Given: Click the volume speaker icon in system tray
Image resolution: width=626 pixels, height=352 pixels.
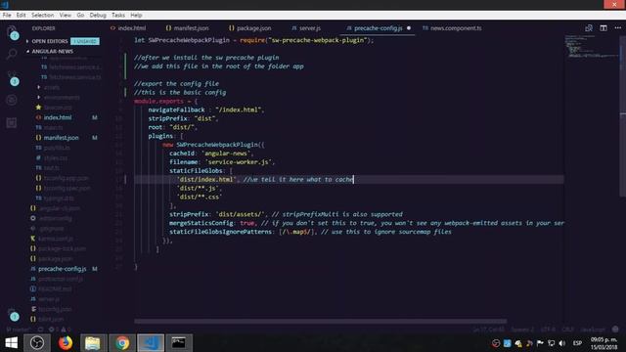Looking at the screenshot, I should click(562, 343).
